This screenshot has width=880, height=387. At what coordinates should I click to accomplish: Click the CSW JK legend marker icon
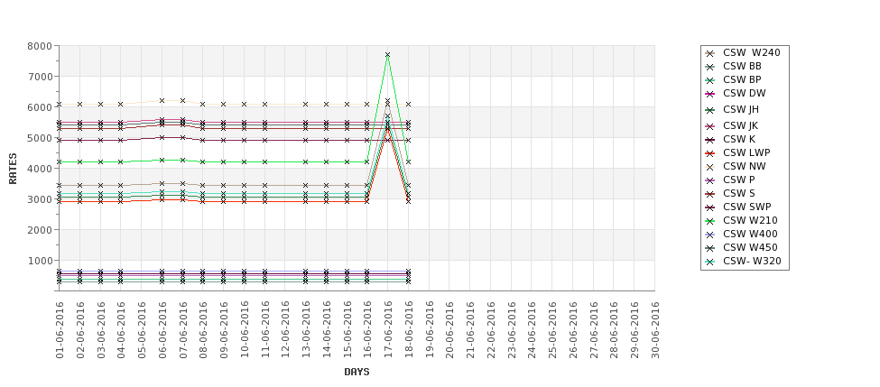click(x=710, y=126)
